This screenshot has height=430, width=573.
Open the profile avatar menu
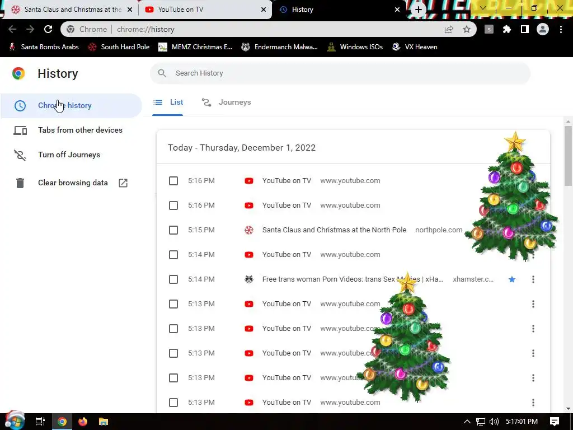click(x=543, y=29)
